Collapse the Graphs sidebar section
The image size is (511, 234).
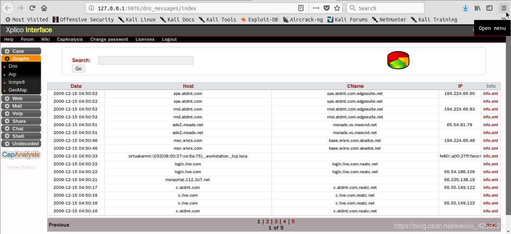coord(21,58)
